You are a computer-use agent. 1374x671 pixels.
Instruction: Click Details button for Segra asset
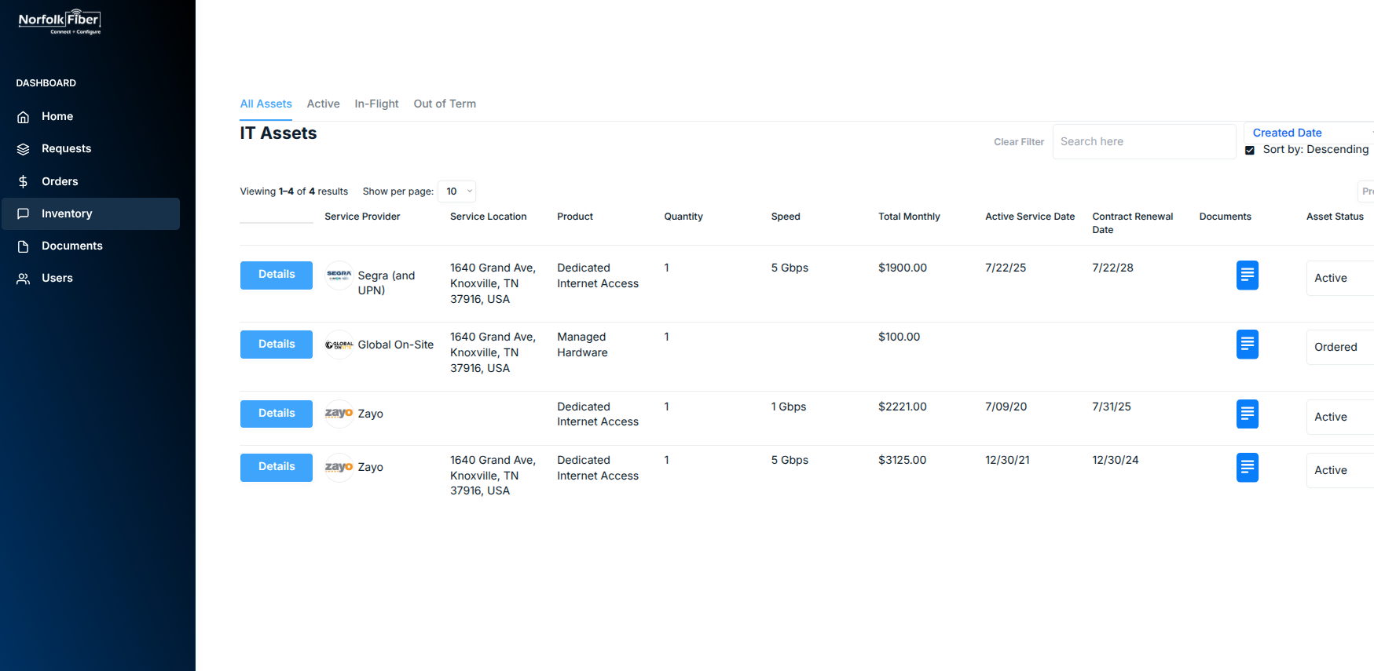277,275
